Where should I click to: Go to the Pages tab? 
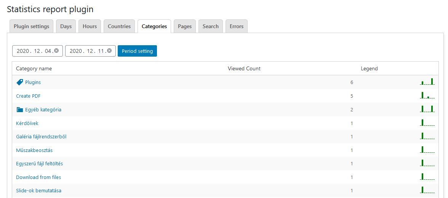click(x=185, y=27)
